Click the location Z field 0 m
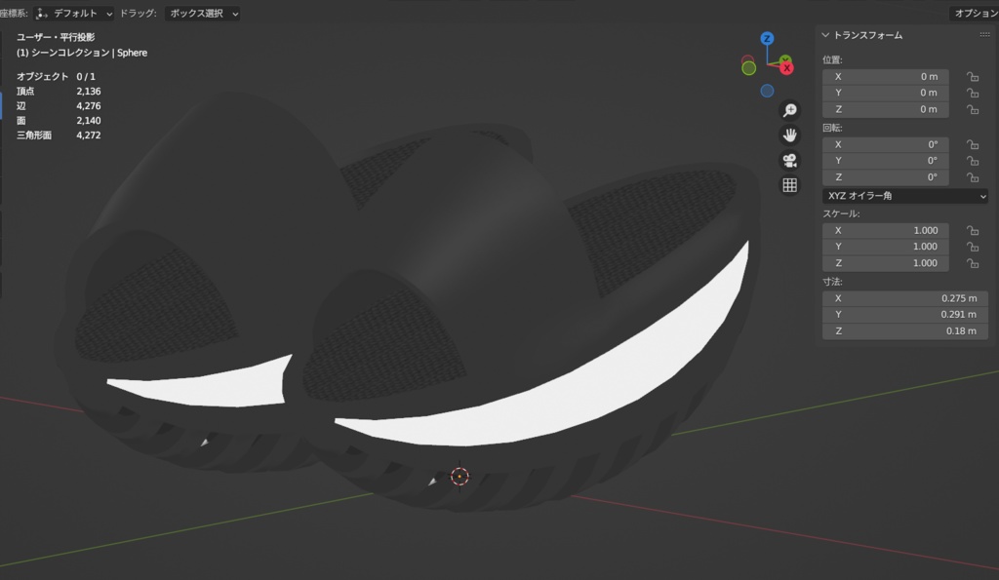The image size is (999, 580). click(x=886, y=109)
